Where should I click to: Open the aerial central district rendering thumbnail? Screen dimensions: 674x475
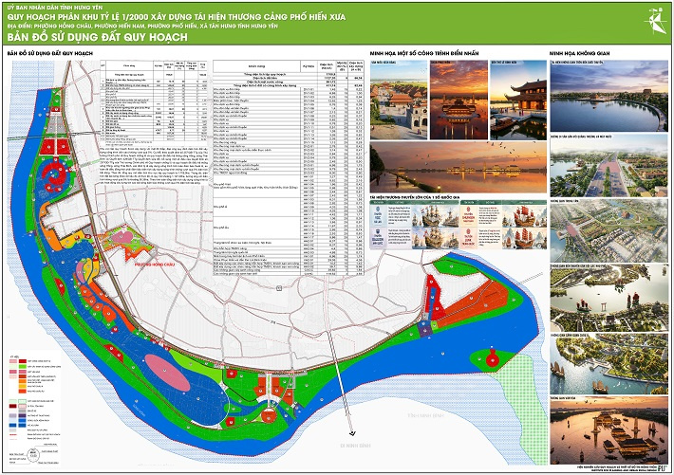(609, 232)
